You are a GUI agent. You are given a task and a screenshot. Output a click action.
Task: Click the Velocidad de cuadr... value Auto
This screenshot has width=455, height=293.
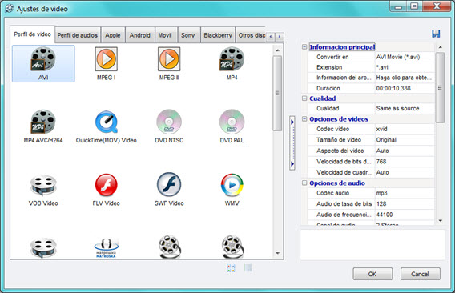405,172
